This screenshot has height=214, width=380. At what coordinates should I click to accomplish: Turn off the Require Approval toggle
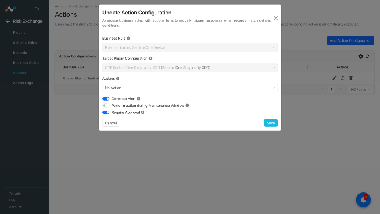pos(106,112)
